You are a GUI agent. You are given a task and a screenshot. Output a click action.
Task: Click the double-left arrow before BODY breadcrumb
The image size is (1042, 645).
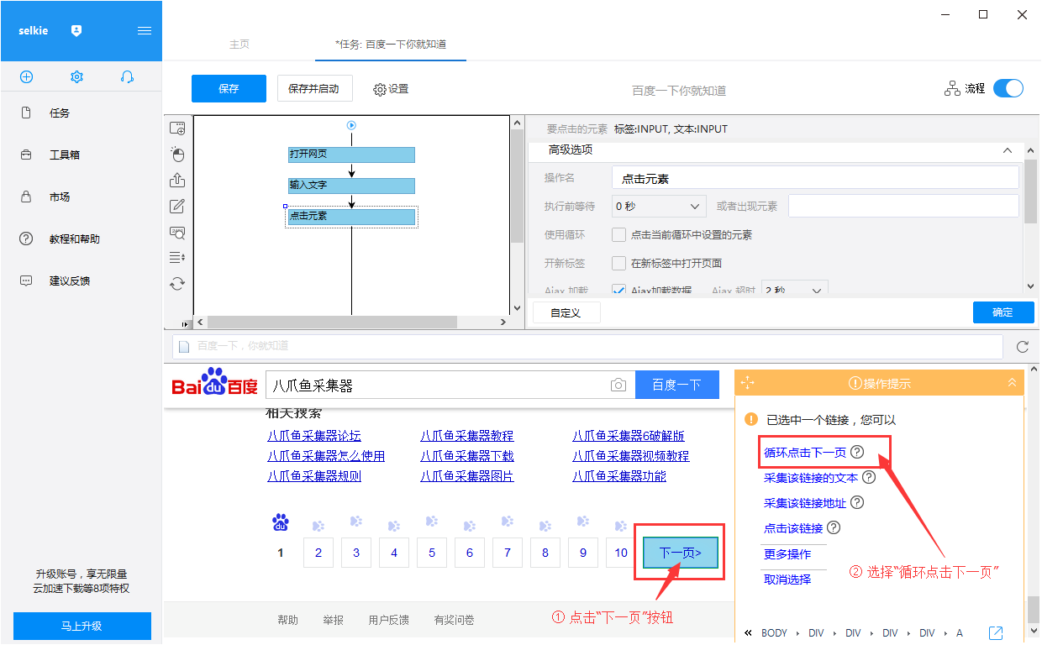[x=748, y=632]
